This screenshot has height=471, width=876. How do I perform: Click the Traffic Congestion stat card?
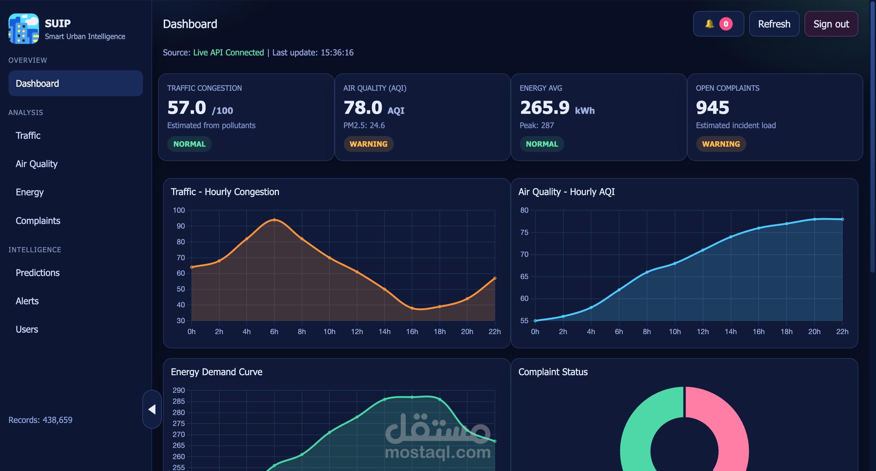tap(246, 117)
